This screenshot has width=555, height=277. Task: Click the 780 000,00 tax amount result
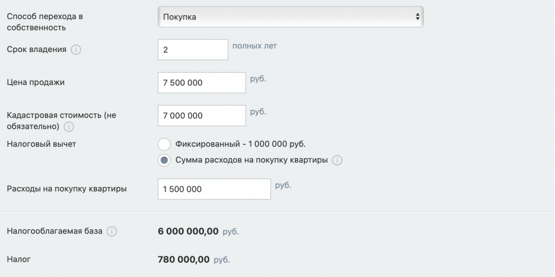click(x=183, y=260)
